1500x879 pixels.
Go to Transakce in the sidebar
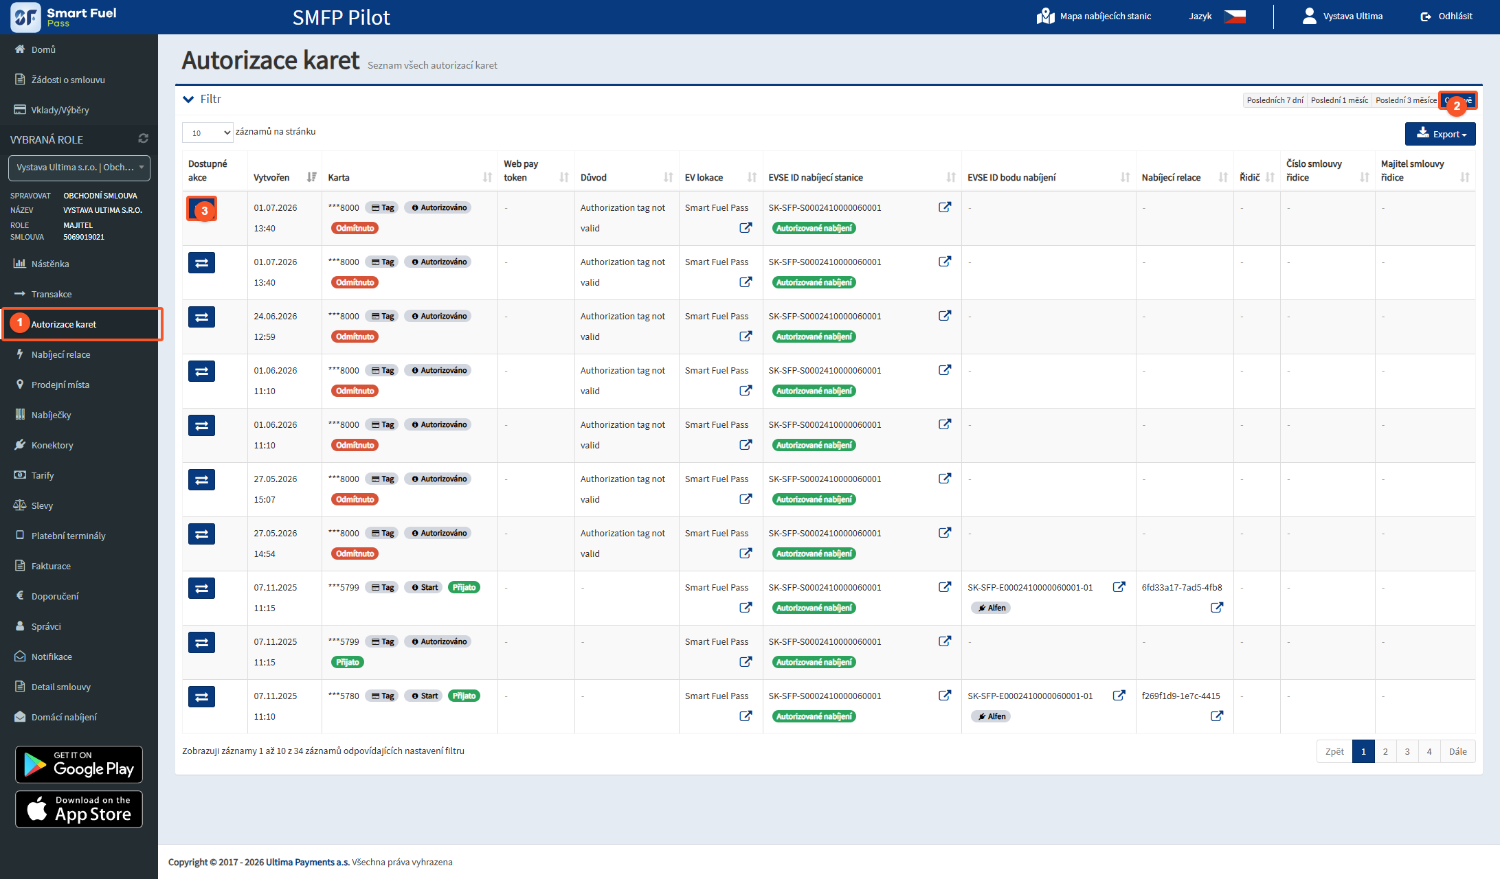(52, 294)
